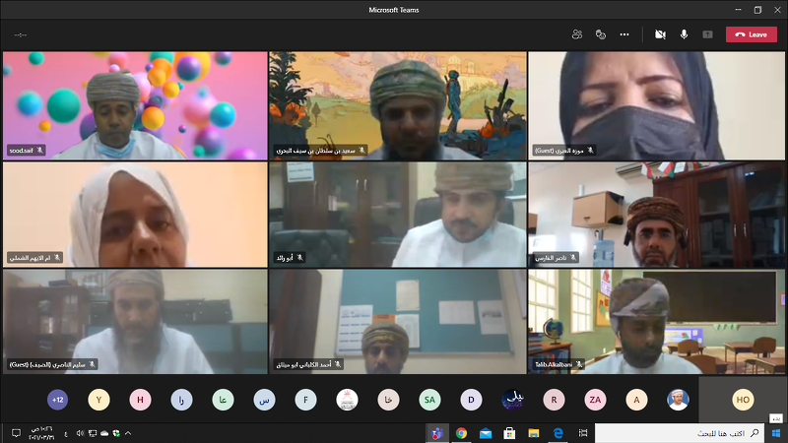The height and width of the screenshot is (443, 788).
Task: Click the Teams icon in the taskbar
Action: [436, 433]
